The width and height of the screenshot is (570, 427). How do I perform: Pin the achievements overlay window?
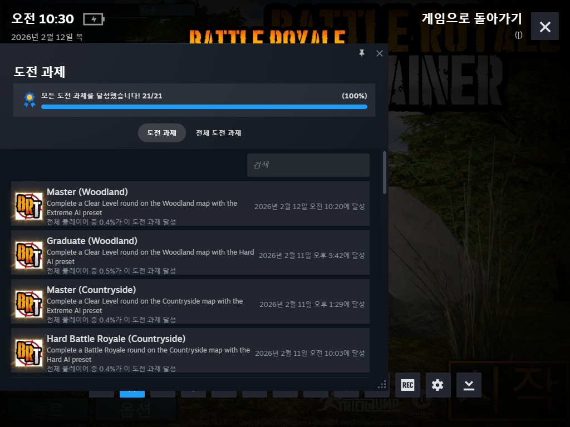point(362,53)
